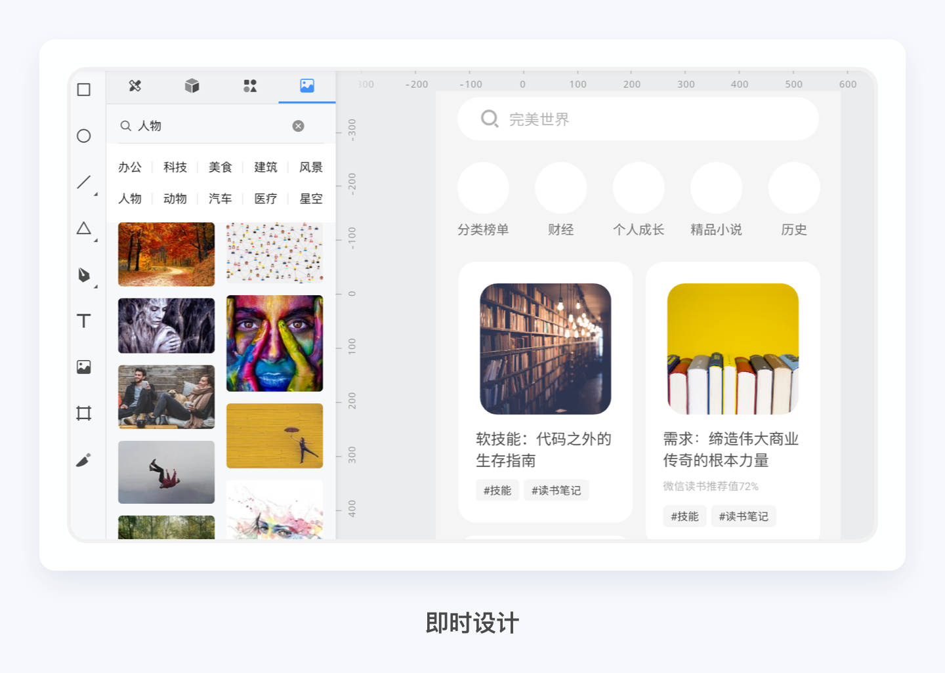Select the Pen tool
Screen dimensions: 945x673
click(x=83, y=275)
